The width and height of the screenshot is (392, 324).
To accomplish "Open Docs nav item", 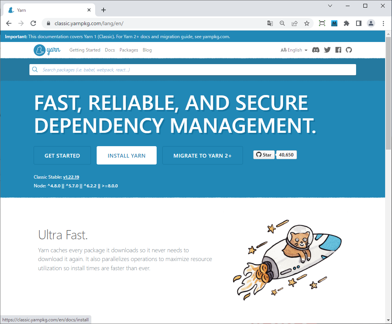I will [x=110, y=50].
